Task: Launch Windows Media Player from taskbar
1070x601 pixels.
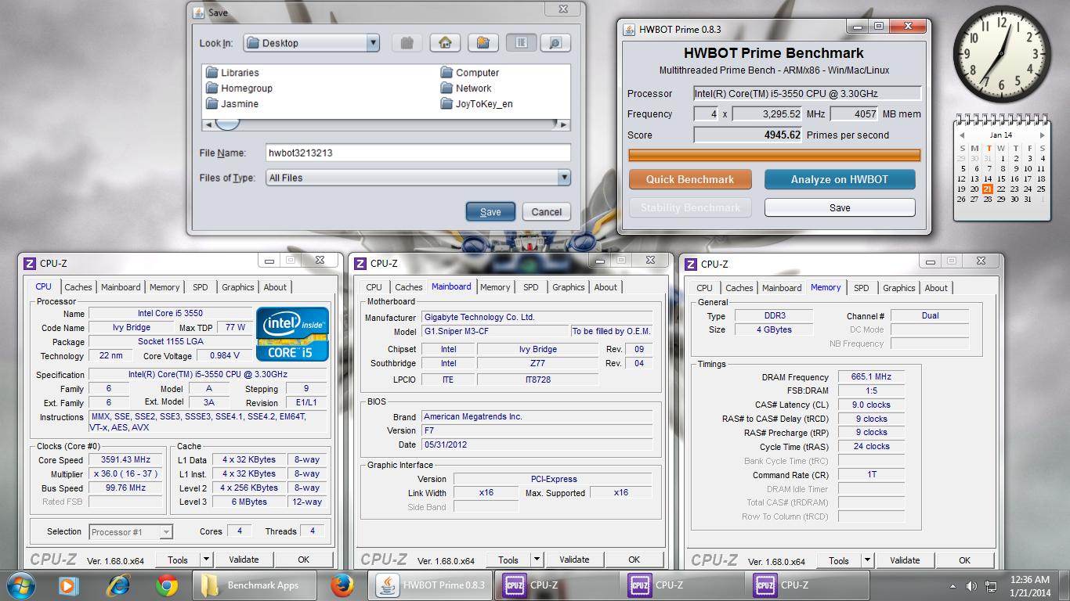Action: click(68, 585)
